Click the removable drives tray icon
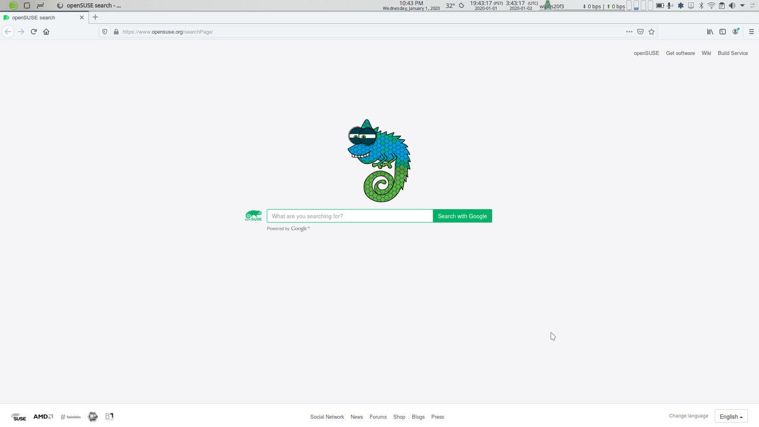The image size is (759, 427). pos(690,6)
